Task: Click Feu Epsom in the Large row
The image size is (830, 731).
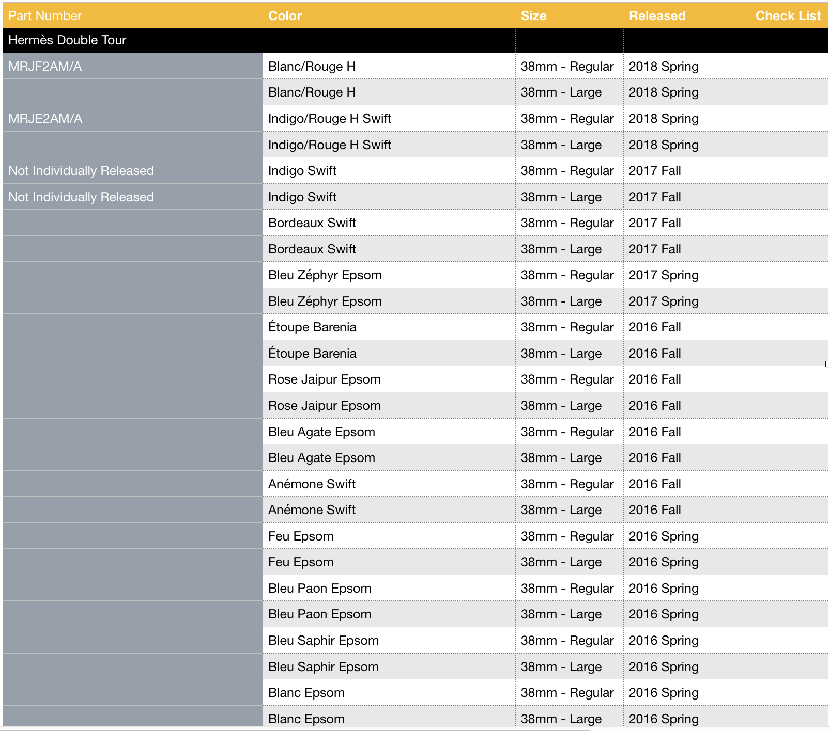Action: click(301, 562)
